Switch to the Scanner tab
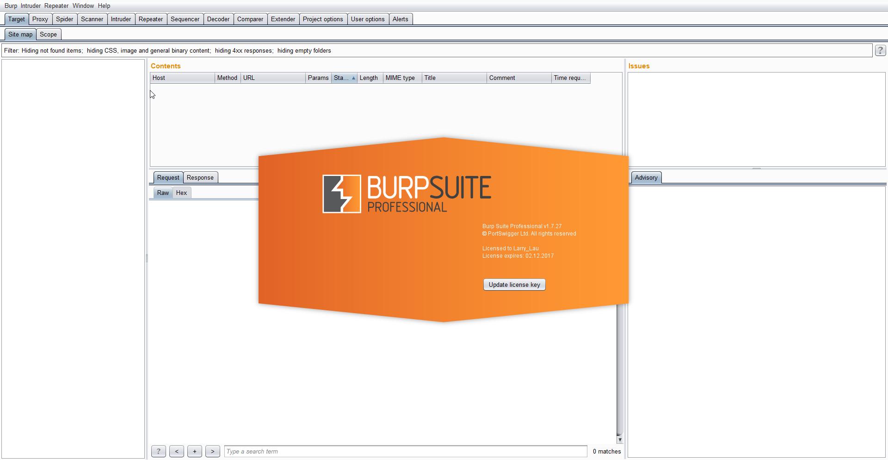Viewport: 888px width, 460px height. click(92, 19)
